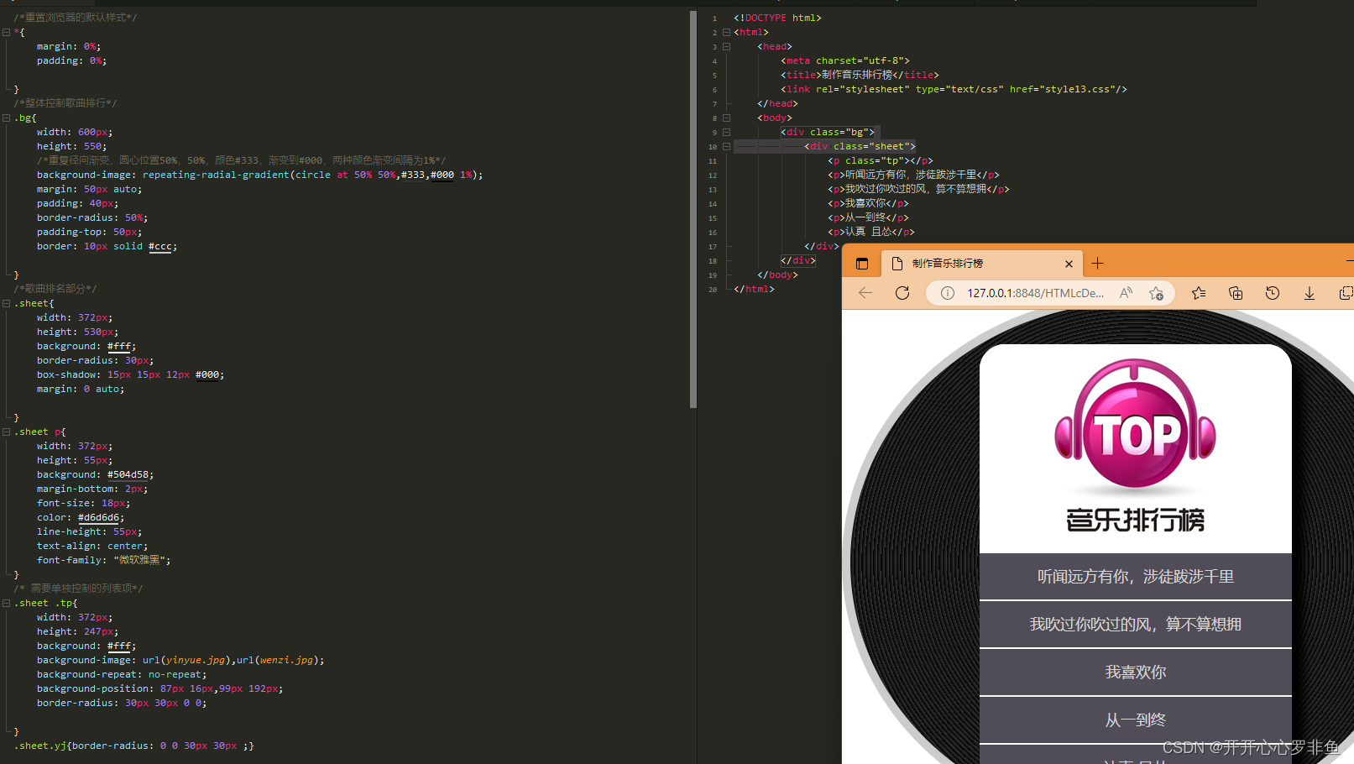Viewport: 1354px width, 764px height.
Task: Go back using the browser back arrow
Action: tap(865, 293)
